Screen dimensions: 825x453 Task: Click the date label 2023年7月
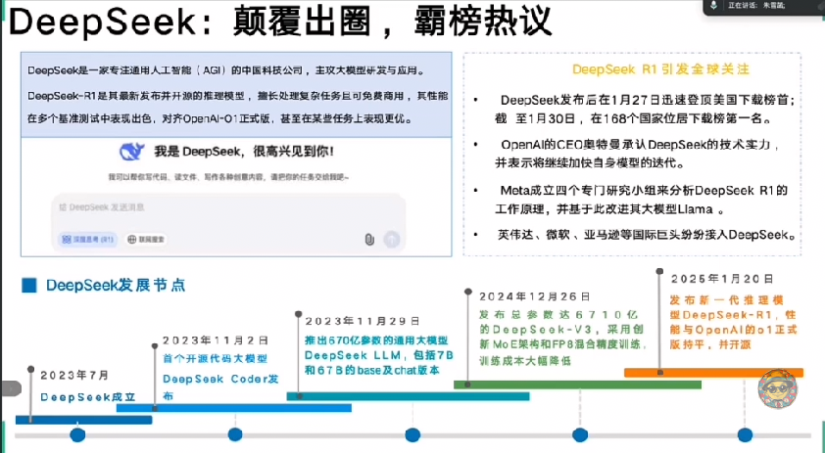pos(74,376)
